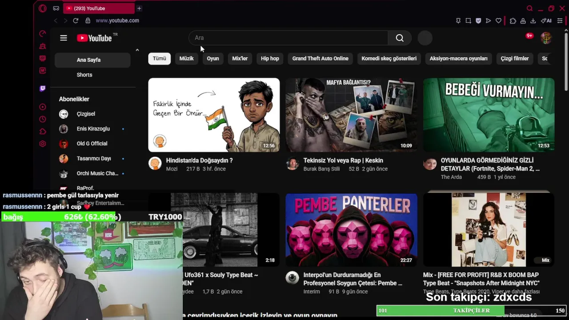Open Twitch from Opera sidebar
Screen dimensions: 569x320
43,88
